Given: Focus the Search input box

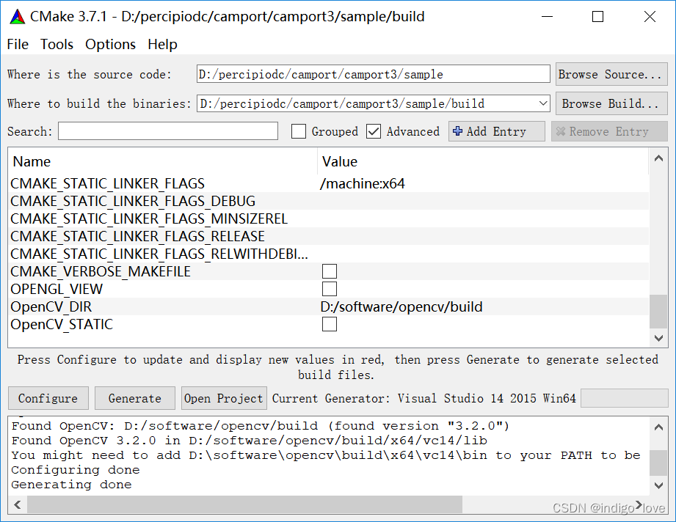Looking at the screenshot, I should coord(168,131).
